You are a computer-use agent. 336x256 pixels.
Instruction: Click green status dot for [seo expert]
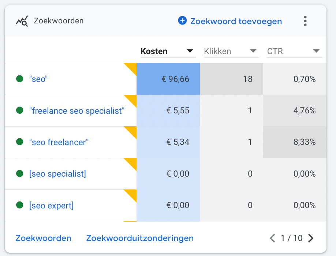coord(20,205)
